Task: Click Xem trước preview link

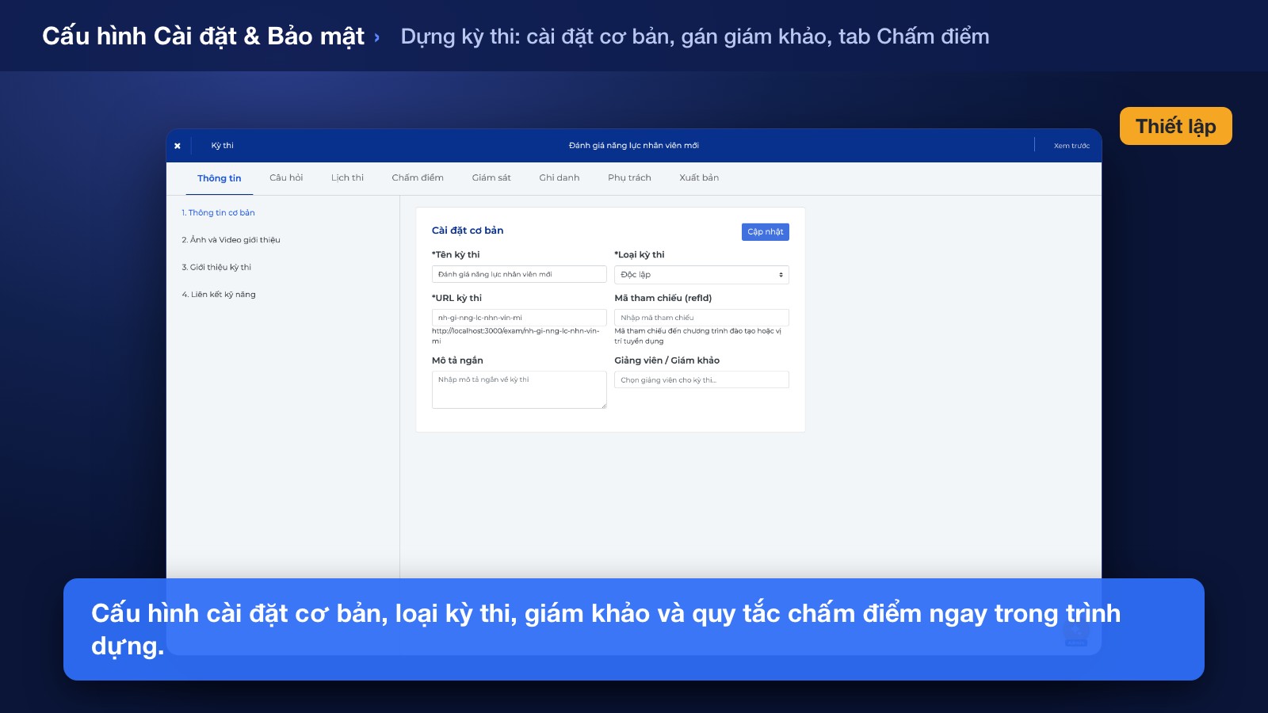Action: tap(1071, 146)
